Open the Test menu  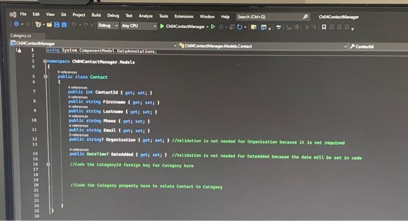click(x=129, y=16)
